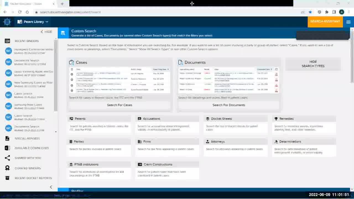The image size is (354, 199).
Task: Open the Special Reports clipboard icon
Action: 7,138
